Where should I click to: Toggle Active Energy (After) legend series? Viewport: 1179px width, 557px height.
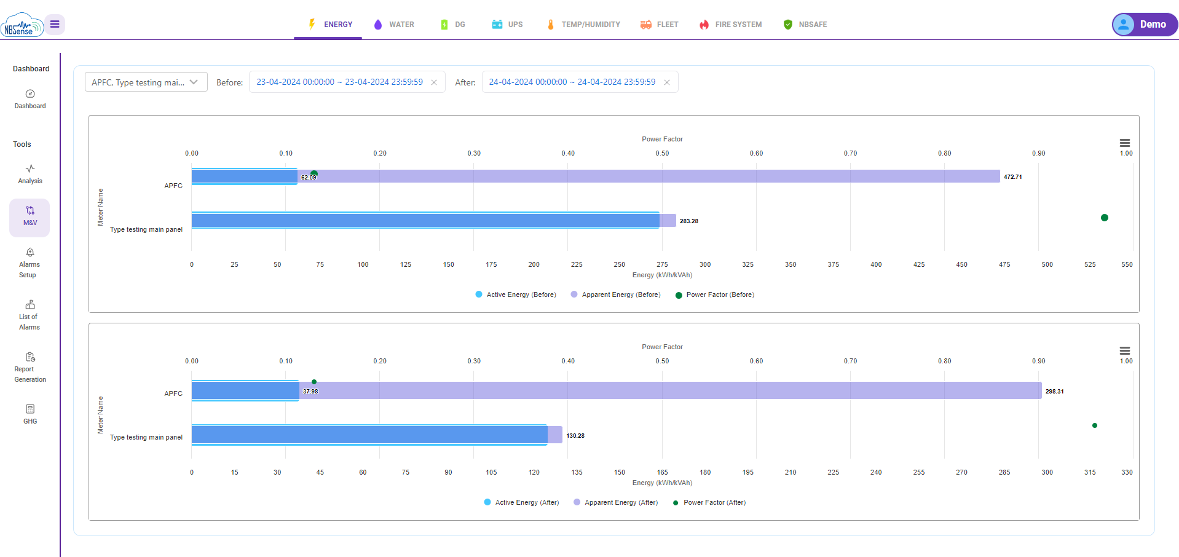[x=521, y=502]
